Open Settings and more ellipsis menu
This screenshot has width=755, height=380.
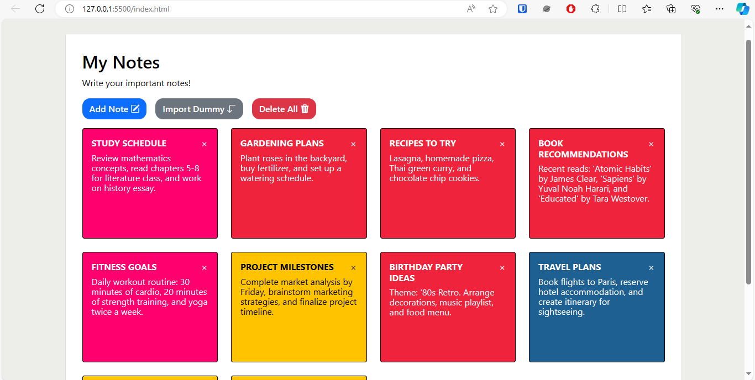tap(720, 9)
